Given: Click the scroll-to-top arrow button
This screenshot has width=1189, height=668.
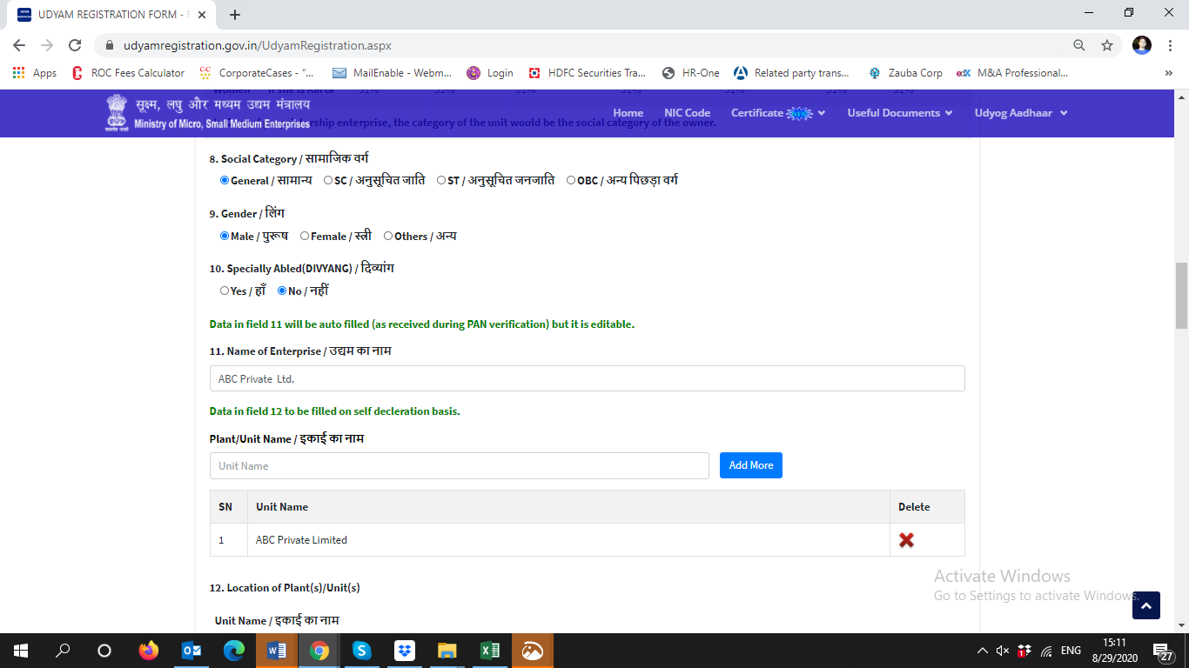Looking at the screenshot, I should coord(1145,605).
